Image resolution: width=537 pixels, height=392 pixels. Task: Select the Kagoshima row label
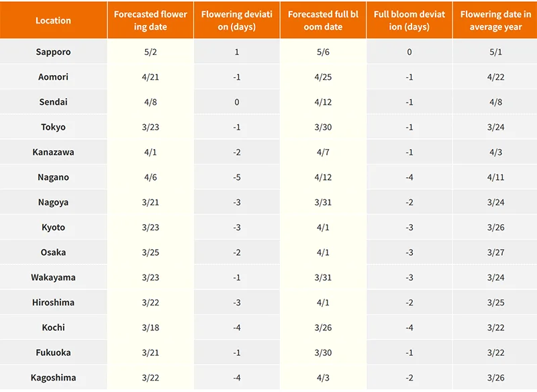point(53,378)
